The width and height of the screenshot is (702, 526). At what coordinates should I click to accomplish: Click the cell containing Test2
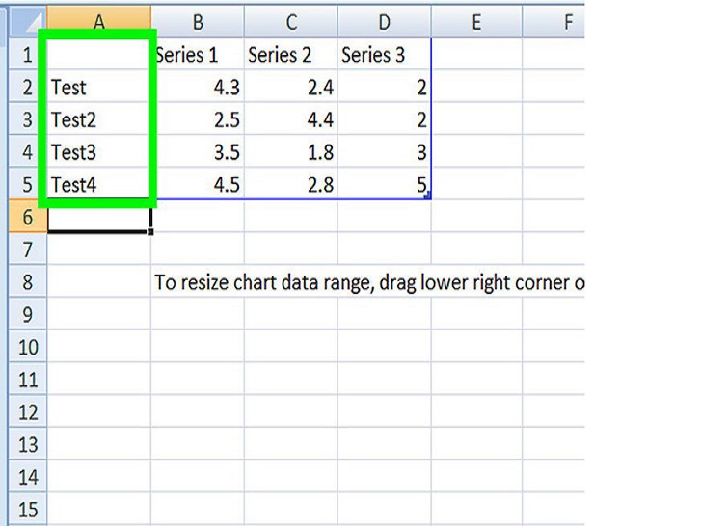click(x=98, y=120)
